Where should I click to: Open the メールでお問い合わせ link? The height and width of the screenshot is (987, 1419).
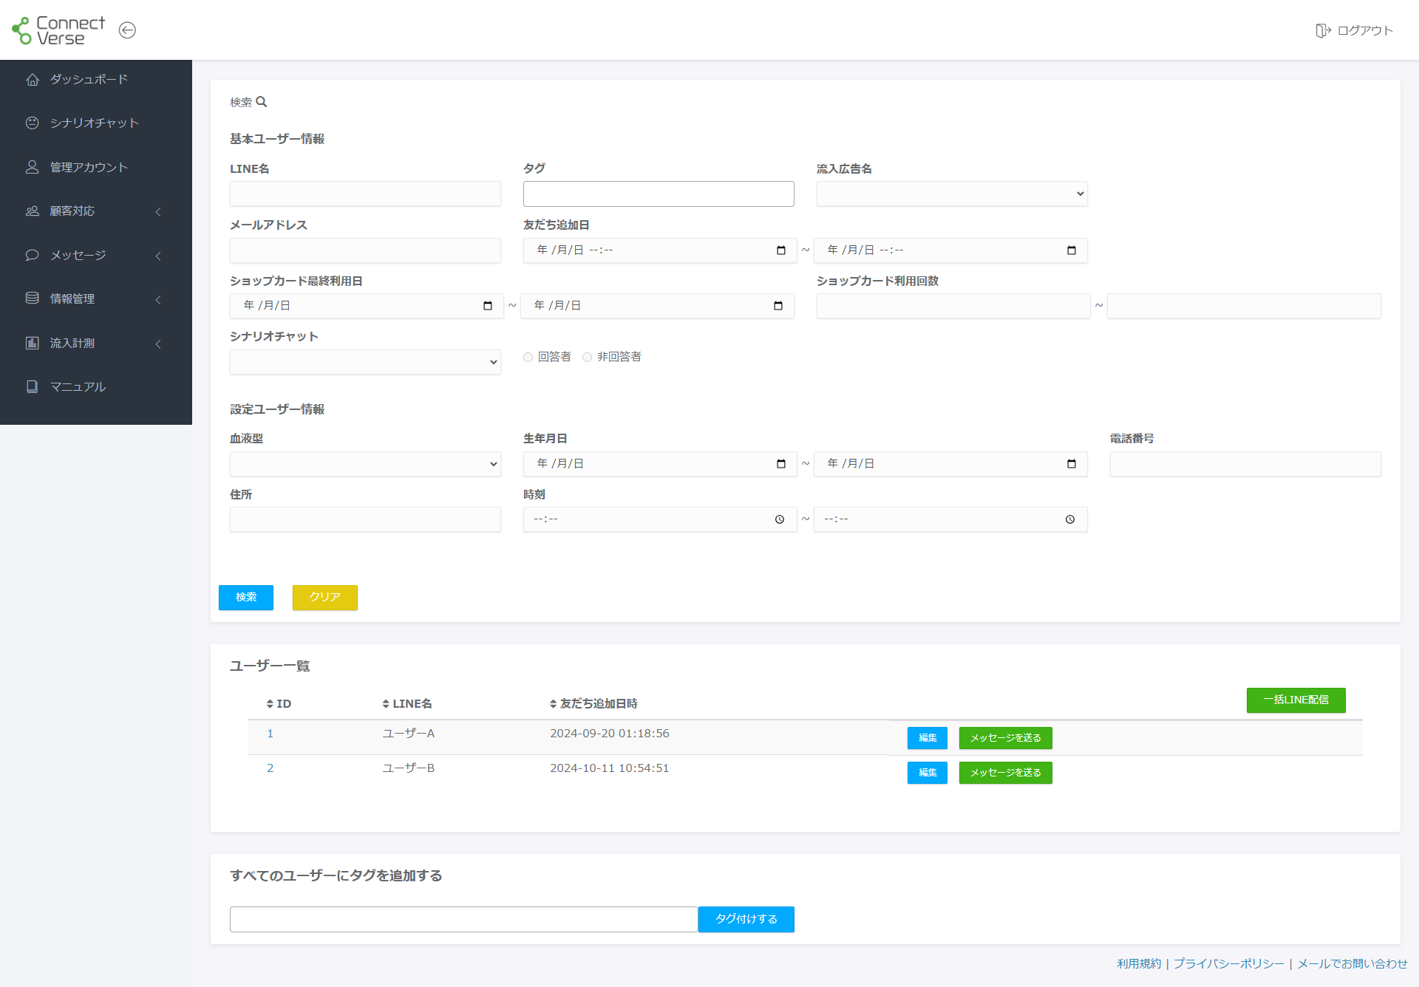pos(1352,964)
